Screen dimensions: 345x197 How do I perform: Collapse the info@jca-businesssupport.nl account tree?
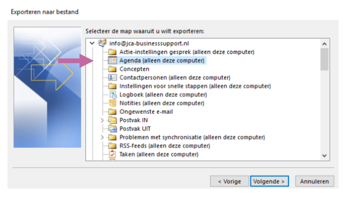[92, 43]
